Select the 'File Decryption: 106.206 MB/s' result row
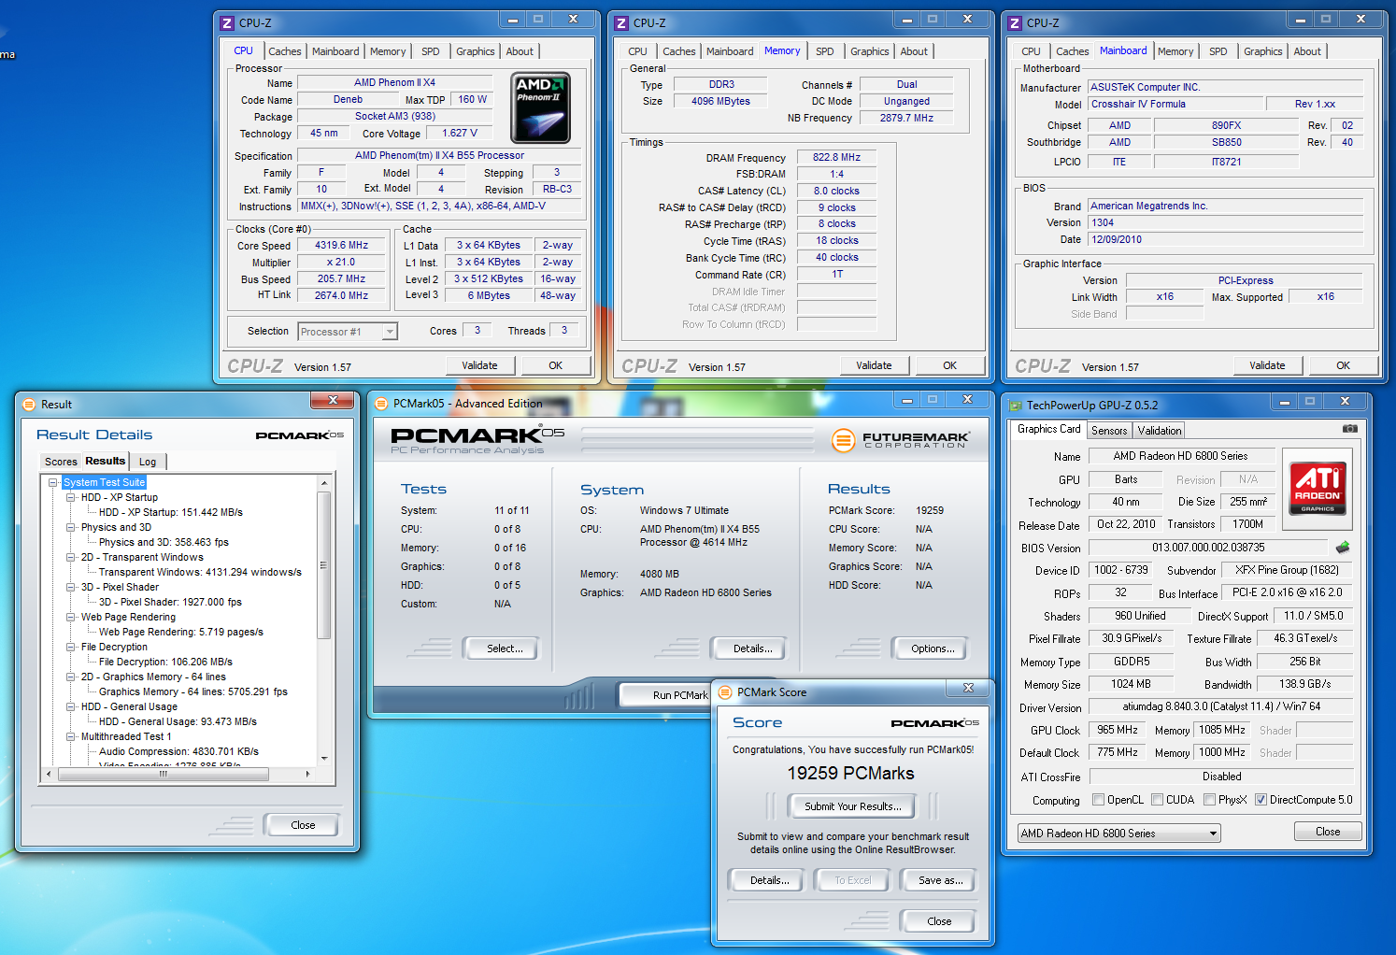 click(x=165, y=663)
